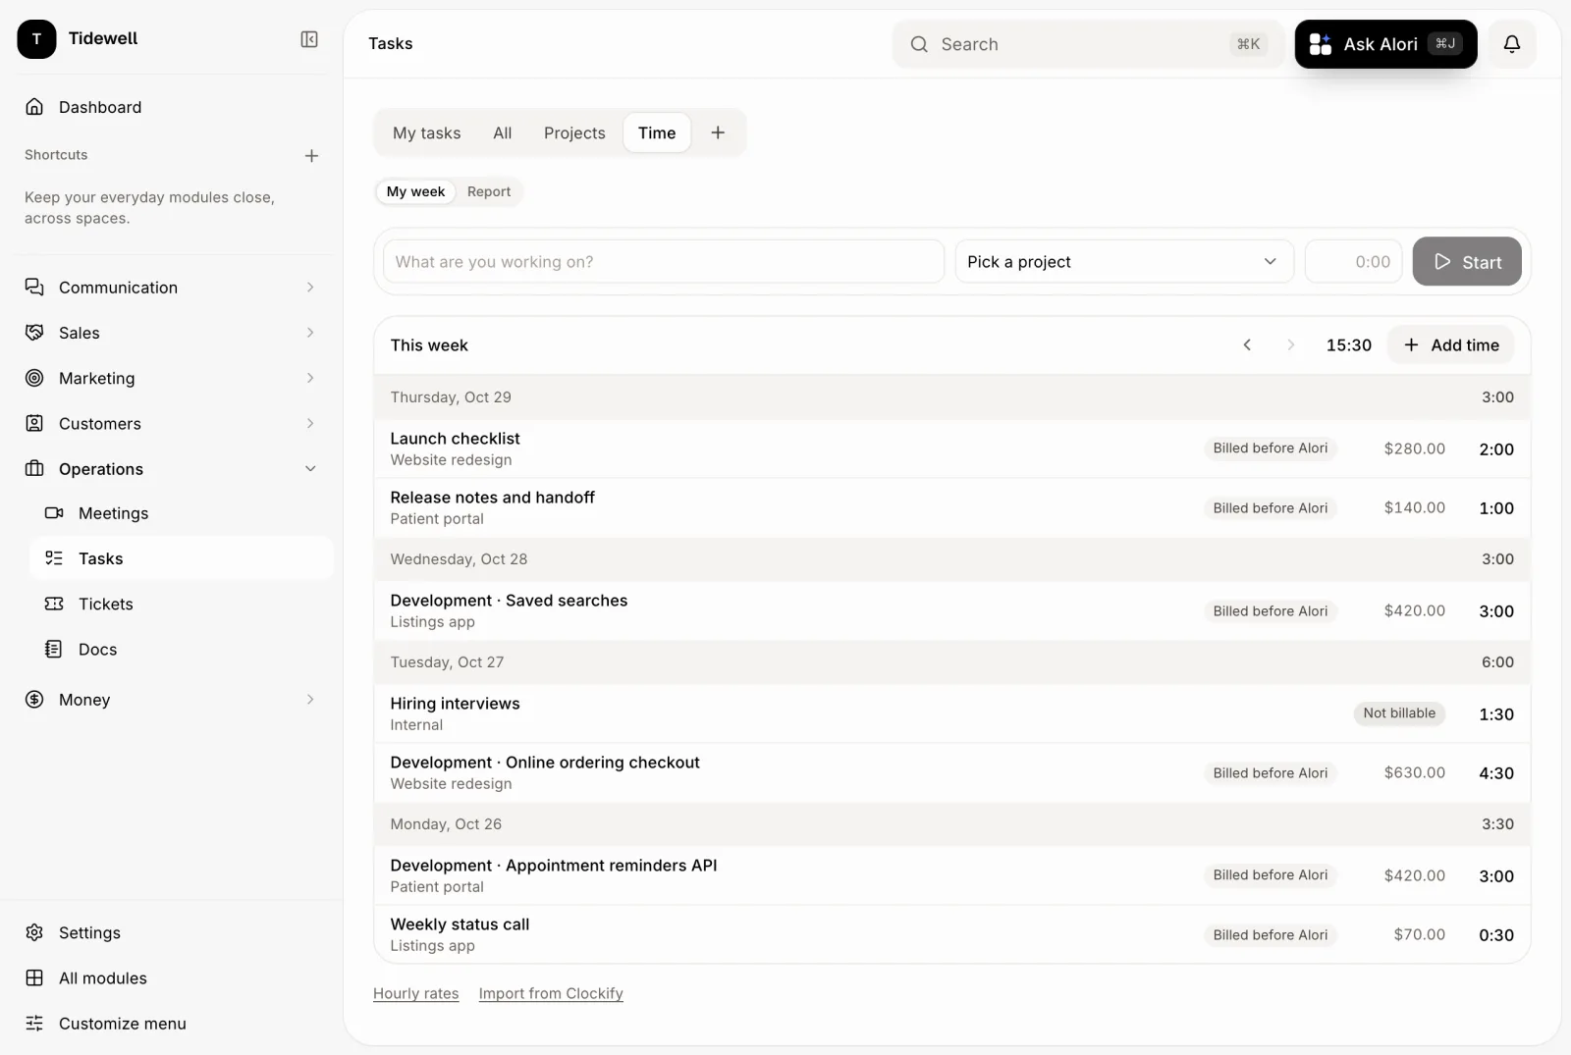Open Pick a project dropdown
Viewport: 1571px width, 1055px height.
pyautogui.click(x=1123, y=262)
